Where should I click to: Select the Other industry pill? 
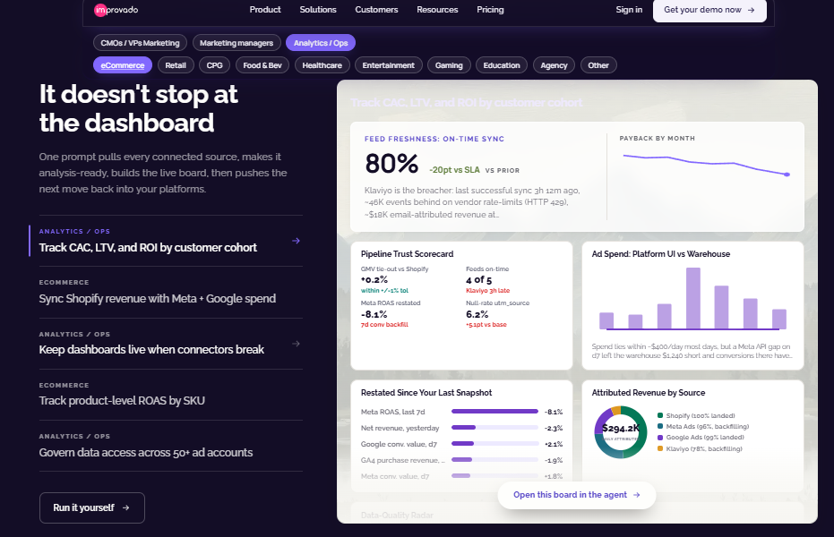[598, 65]
